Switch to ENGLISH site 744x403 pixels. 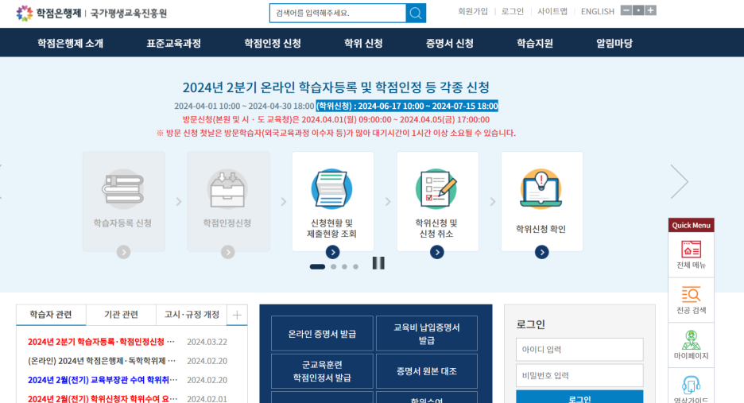(x=598, y=11)
